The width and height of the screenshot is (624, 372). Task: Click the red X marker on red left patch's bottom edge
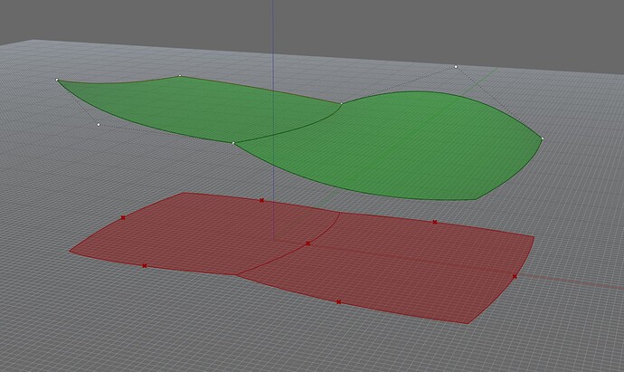(145, 266)
